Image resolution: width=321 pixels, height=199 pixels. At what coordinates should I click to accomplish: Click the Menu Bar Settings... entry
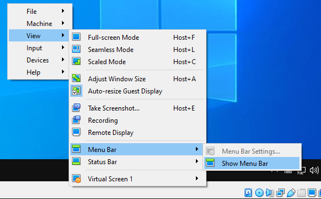click(252, 151)
